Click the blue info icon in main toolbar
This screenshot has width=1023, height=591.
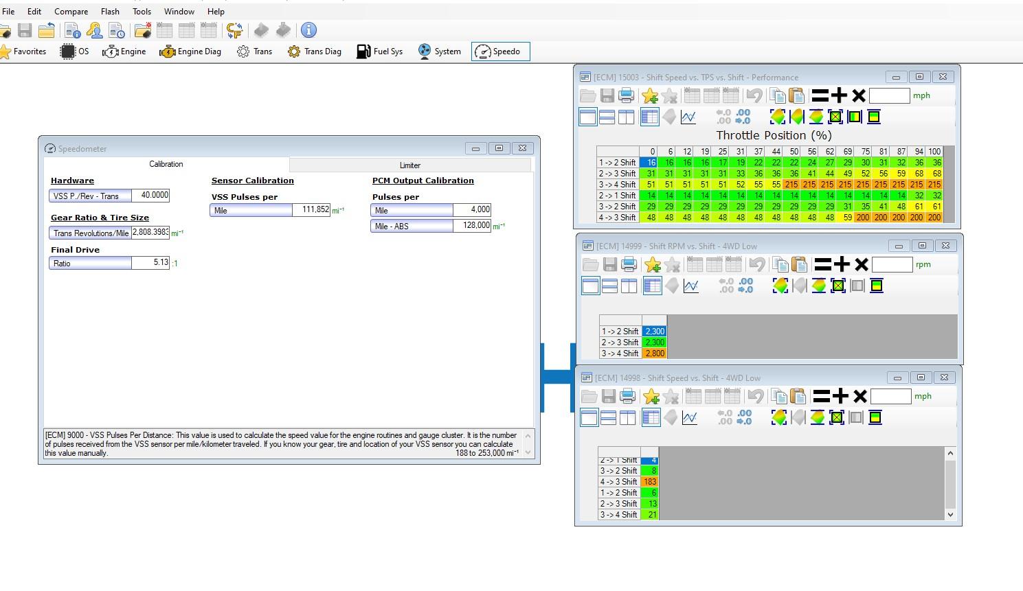tap(309, 30)
